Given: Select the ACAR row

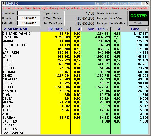Looking at the screenshot, I should pyautogui.click(x=75, y=110).
